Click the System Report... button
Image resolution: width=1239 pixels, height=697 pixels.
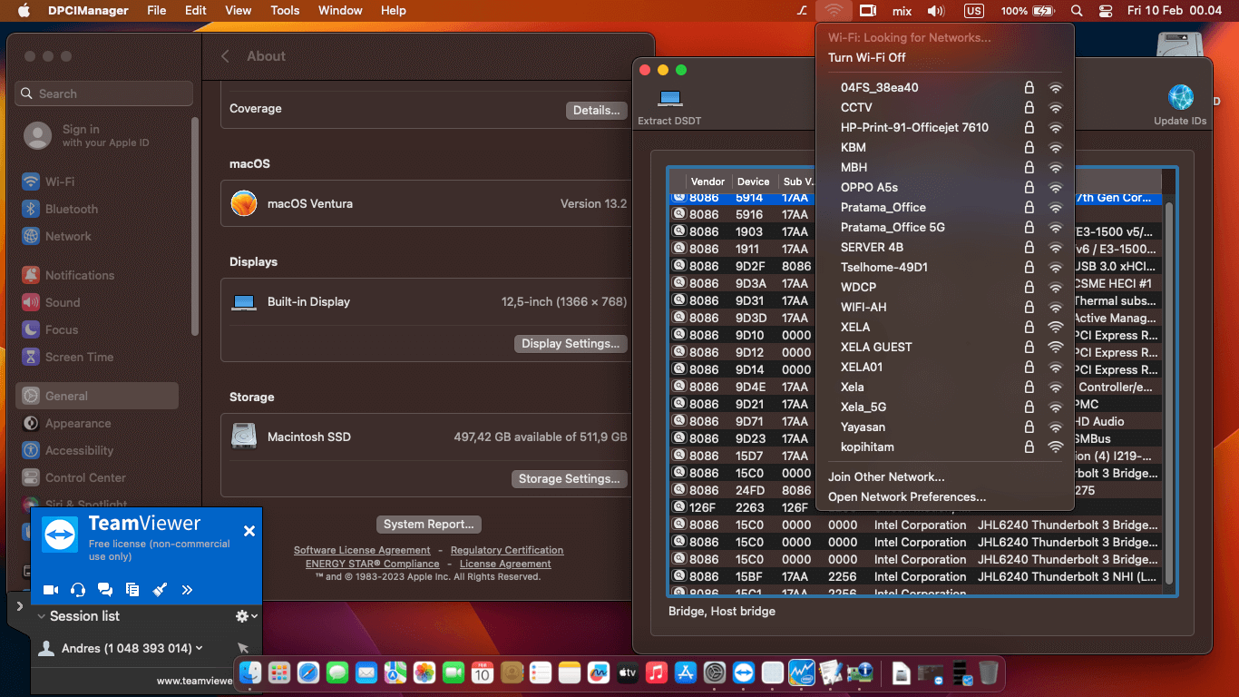tap(429, 524)
